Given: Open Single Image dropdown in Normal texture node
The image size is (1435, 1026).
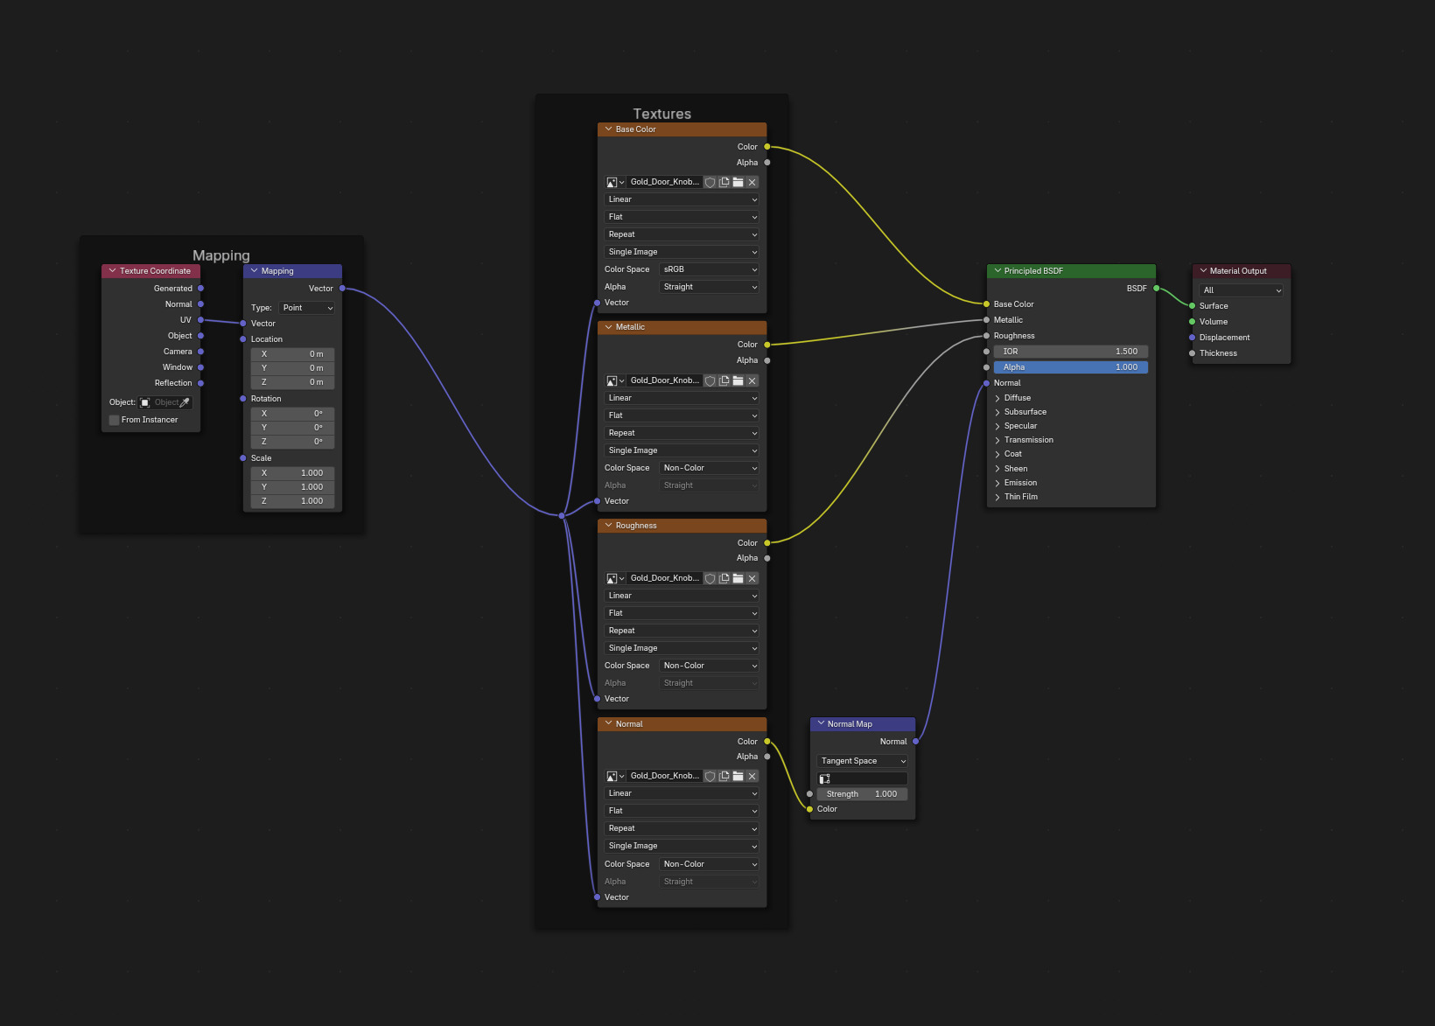Looking at the screenshot, I should tap(682, 847).
